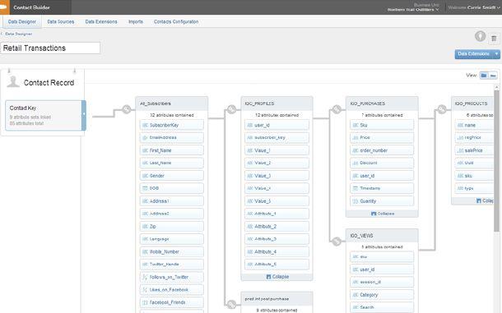Click the Quantity number type icon
Image resolution: width=502 pixels, height=313 pixels.
tap(355, 201)
